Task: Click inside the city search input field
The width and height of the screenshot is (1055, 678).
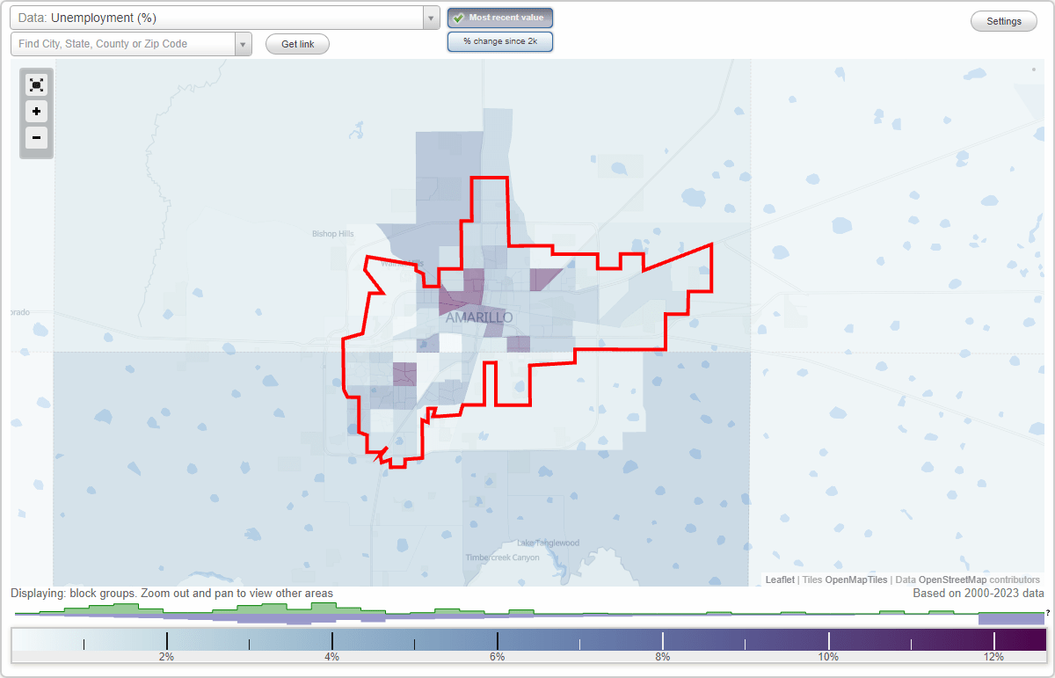Action: click(123, 43)
